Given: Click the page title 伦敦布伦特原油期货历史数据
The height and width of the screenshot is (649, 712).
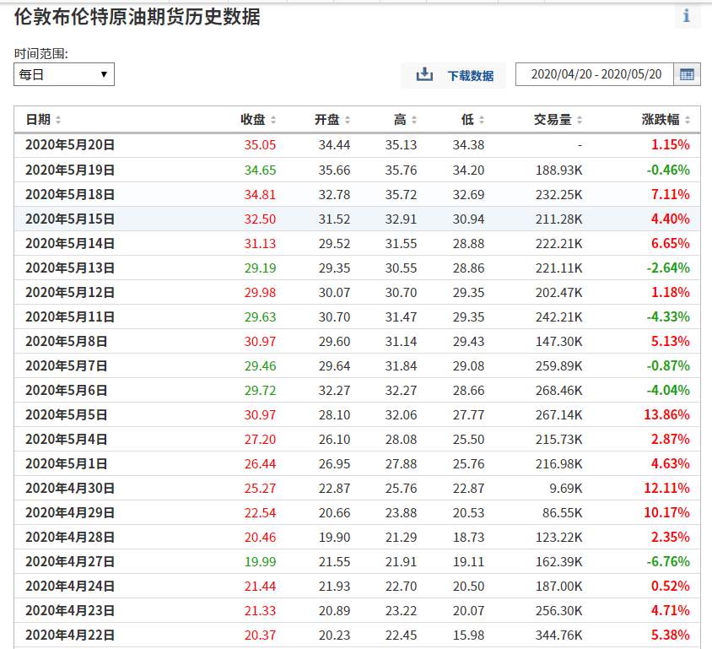Looking at the screenshot, I should pyautogui.click(x=138, y=17).
